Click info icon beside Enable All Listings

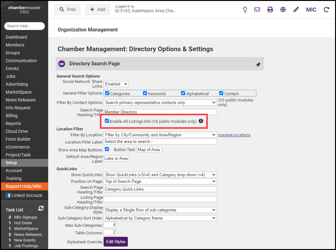click(x=201, y=121)
